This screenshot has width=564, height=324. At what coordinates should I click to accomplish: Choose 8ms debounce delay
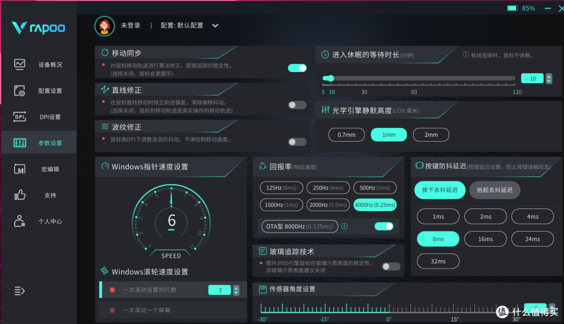pyautogui.click(x=438, y=239)
